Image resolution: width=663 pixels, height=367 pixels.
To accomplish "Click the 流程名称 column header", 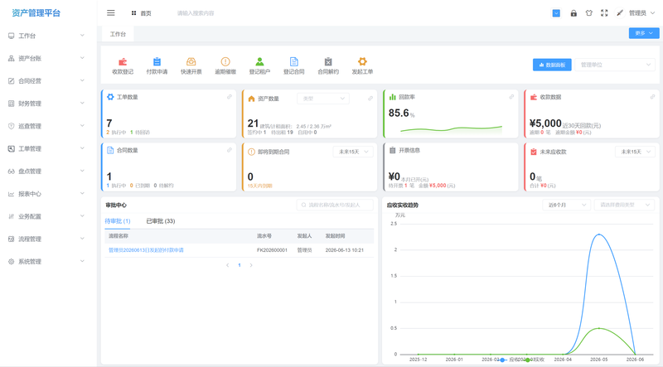I will [x=119, y=236].
